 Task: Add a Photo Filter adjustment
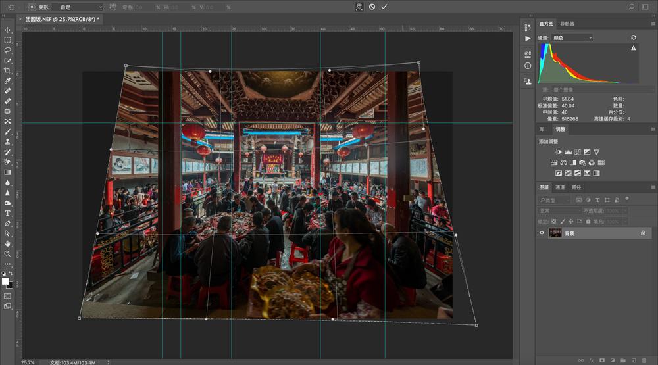click(582, 162)
